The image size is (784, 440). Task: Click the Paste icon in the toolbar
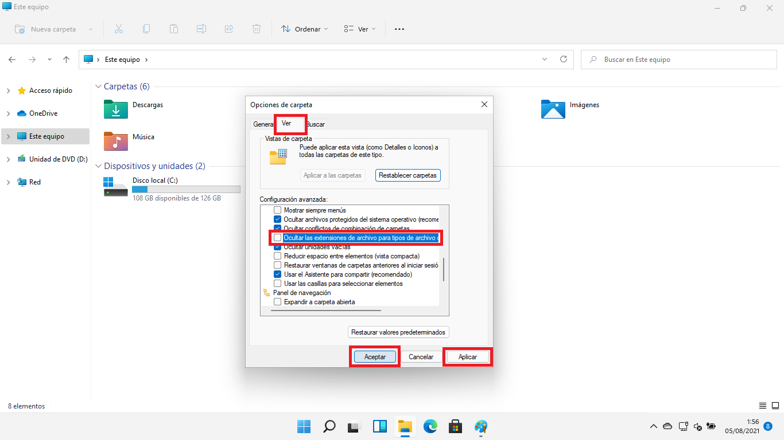[x=174, y=29]
